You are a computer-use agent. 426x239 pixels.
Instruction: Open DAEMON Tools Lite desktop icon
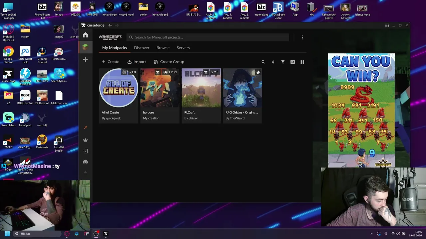[x=25, y=77]
